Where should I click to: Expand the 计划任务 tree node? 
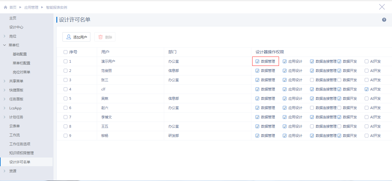pyautogui.click(x=4, y=117)
